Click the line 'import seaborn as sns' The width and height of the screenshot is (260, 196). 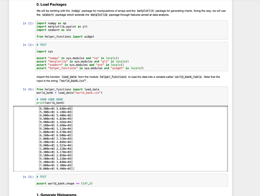54,30
